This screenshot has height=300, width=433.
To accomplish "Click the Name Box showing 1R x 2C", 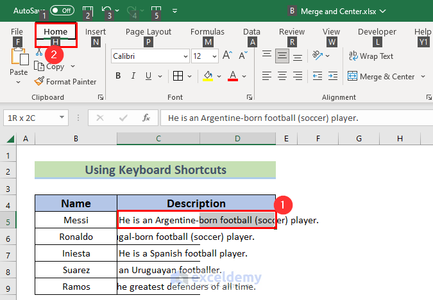I will pos(30,118).
